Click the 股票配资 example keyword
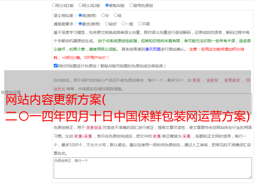 (x=232, y=80)
